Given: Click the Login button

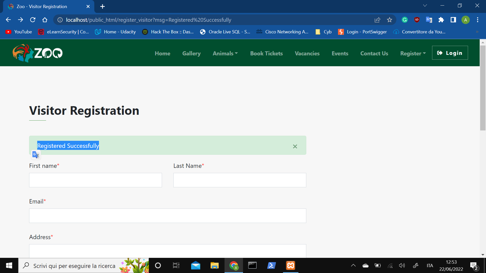Looking at the screenshot, I should (450, 53).
